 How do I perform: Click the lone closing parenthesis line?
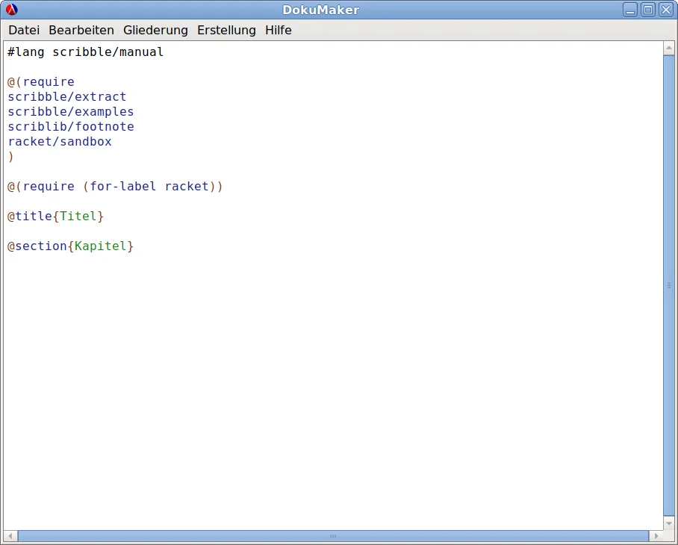coord(10,157)
